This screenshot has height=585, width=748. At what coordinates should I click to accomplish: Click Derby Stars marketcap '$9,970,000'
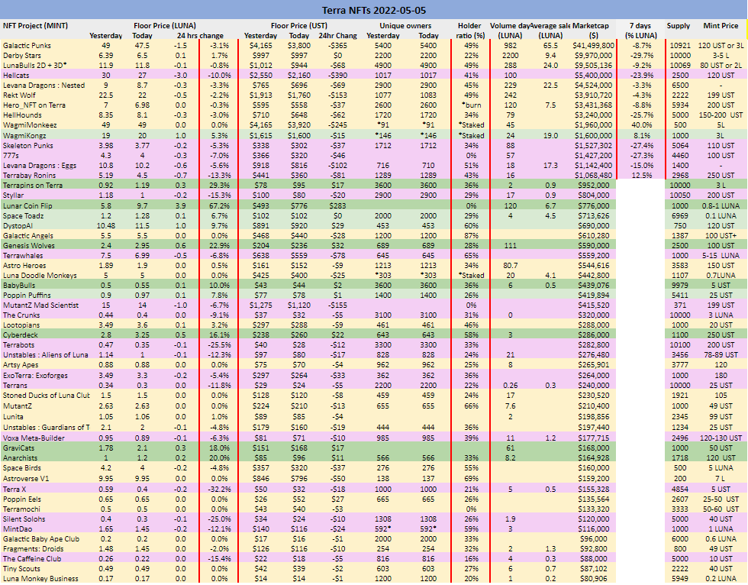(x=595, y=55)
